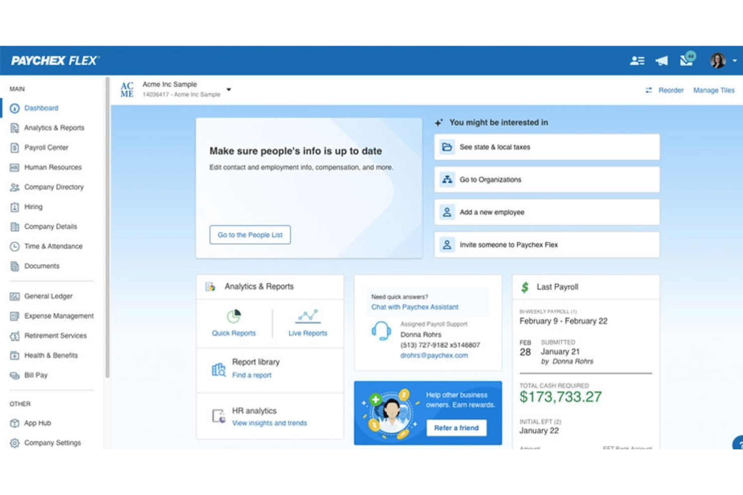Click the drohrs@paychex.com email link
This screenshot has width=743, height=495.
click(434, 355)
